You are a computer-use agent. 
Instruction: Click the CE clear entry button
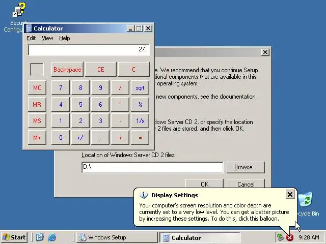point(101,69)
